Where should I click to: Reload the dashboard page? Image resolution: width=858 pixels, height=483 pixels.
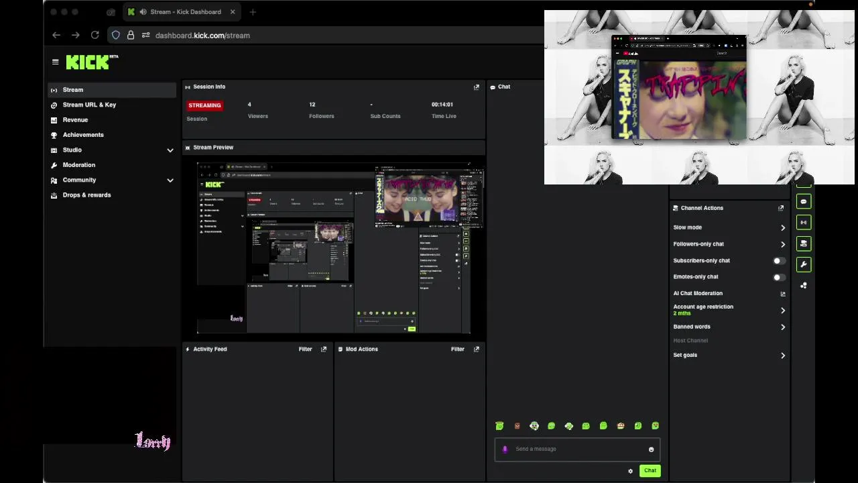[x=95, y=35]
